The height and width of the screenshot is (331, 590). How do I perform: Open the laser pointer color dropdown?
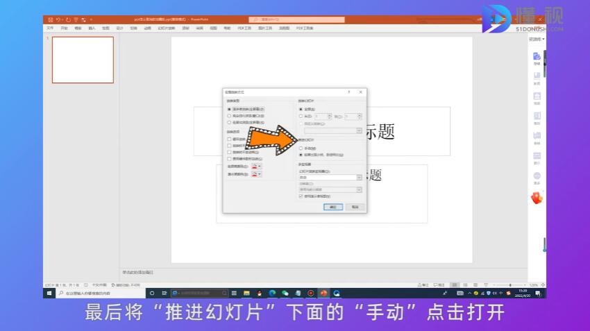pos(257,174)
